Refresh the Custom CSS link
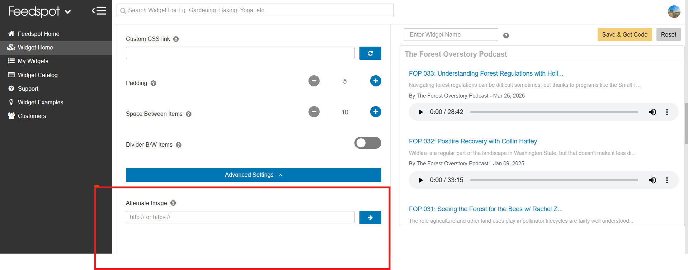This screenshot has height=270, width=688. pos(370,53)
